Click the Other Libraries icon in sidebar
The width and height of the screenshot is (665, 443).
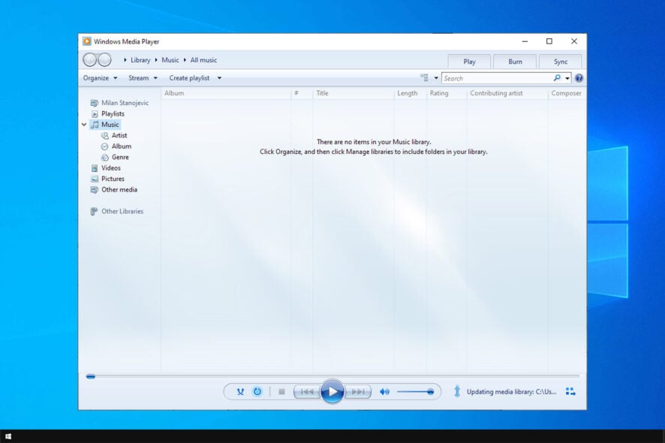click(x=94, y=211)
